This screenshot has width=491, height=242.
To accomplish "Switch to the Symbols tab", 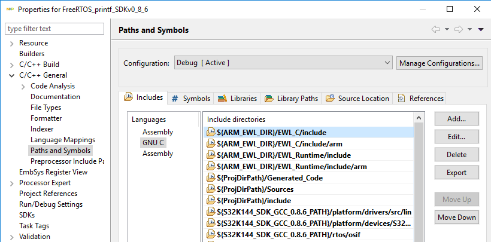I will pyautogui.click(x=191, y=98).
